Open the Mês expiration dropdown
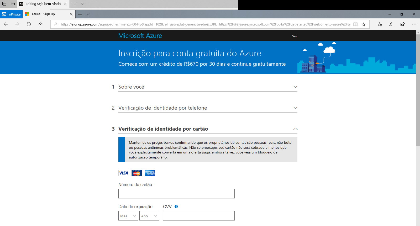 (128, 216)
